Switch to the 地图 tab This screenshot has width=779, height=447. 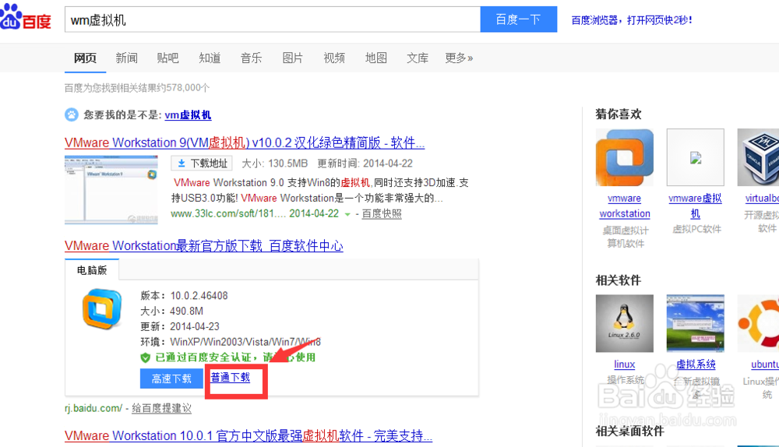[x=376, y=58]
